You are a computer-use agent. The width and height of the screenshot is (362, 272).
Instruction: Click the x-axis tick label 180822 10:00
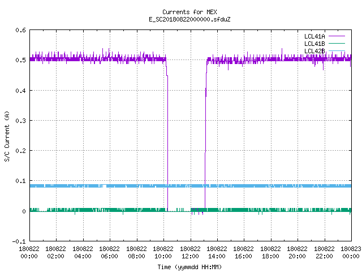coord(163,253)
